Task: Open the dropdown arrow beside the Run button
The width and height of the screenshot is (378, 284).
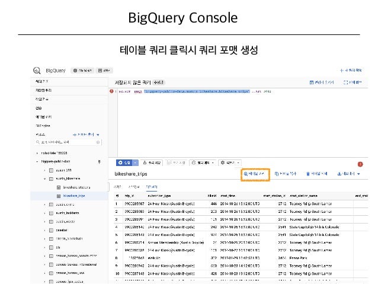Action: click(x=135, y=162)
